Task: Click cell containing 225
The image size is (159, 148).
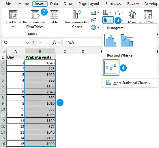Action: click(40, 69)
